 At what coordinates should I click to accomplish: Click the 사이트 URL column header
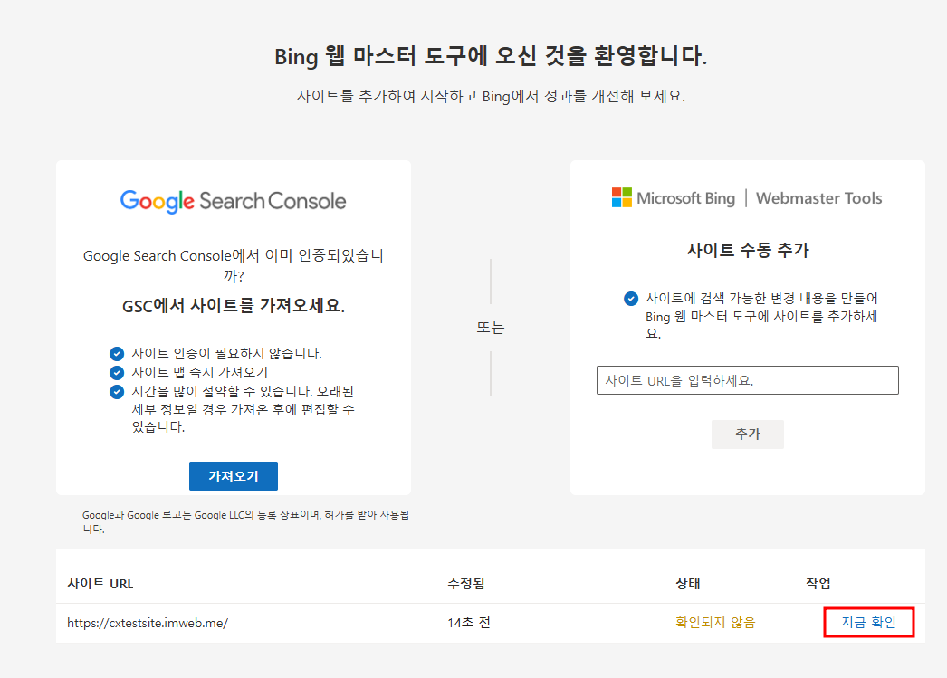[100, 584]
